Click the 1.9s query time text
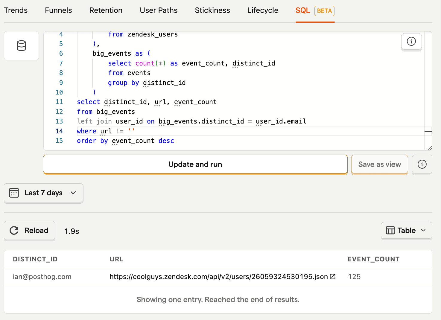441x320 pixels. click(72, 231)
